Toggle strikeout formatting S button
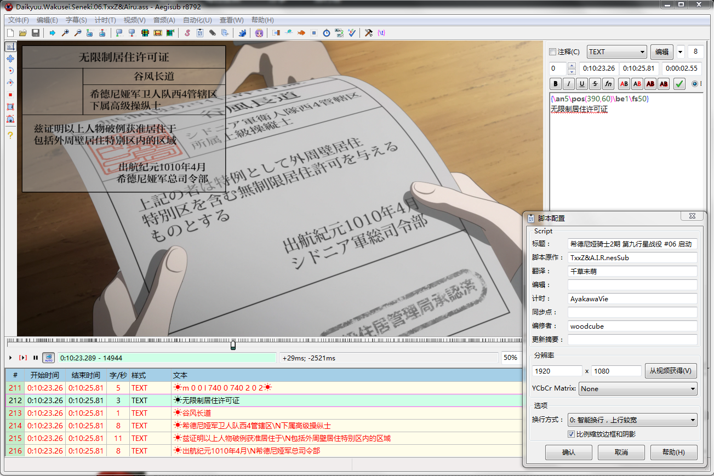The image size is (714, 476). coord(595,84)
